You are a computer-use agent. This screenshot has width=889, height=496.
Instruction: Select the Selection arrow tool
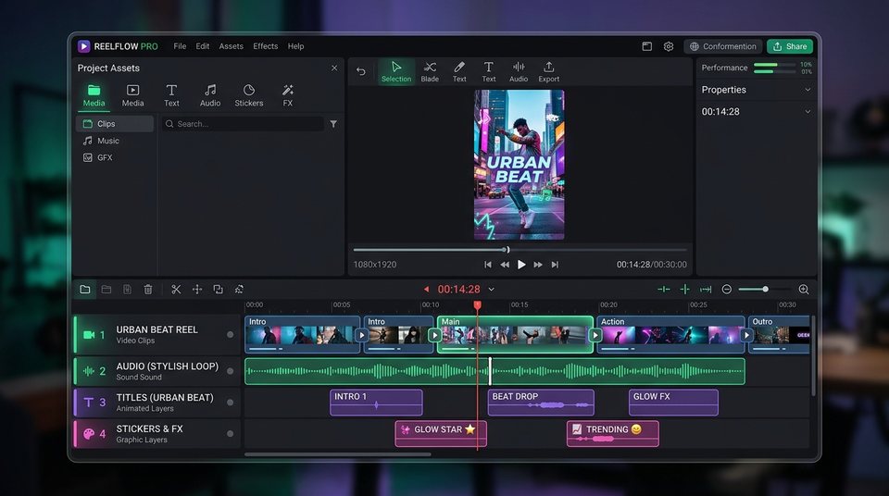point(395,72)
